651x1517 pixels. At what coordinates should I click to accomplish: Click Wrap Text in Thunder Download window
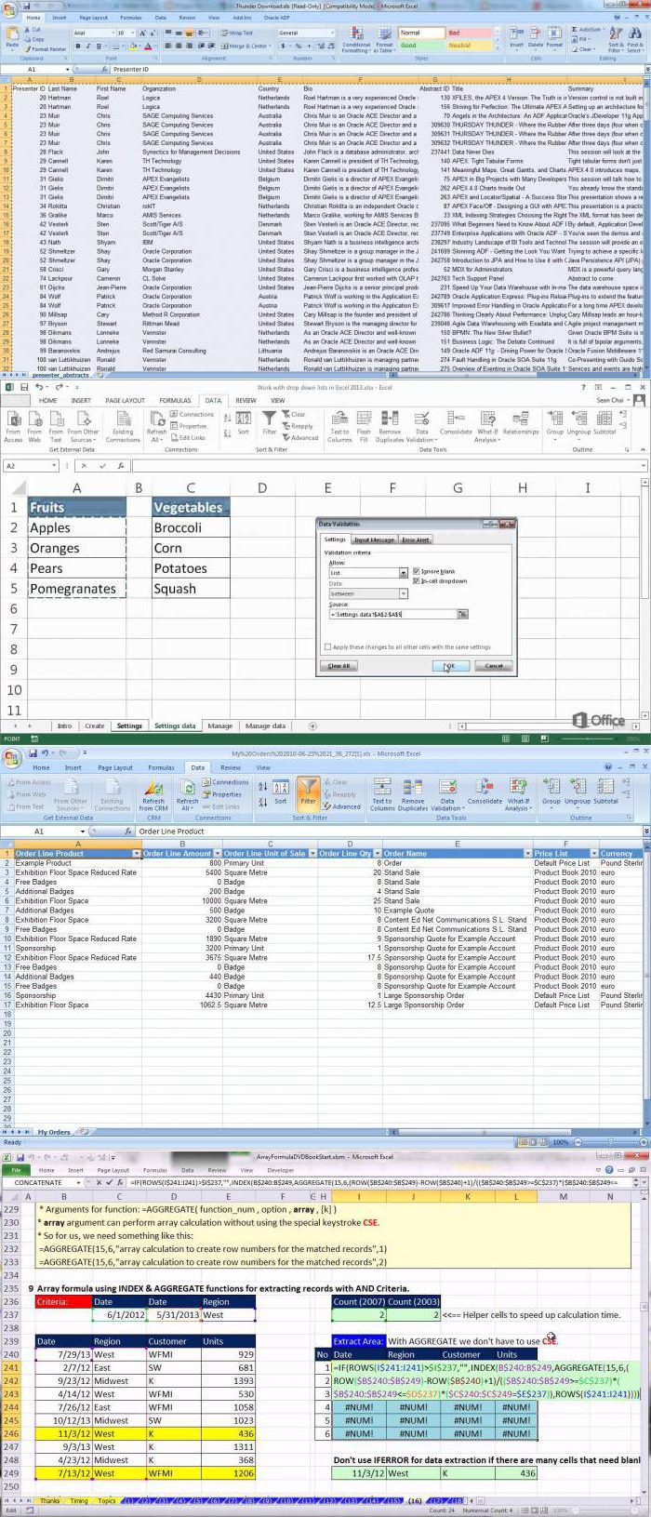[x=238, y=33]
